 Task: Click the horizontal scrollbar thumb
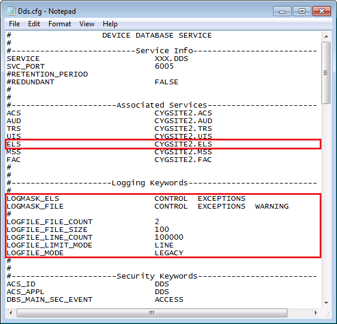tap(152, 313)
